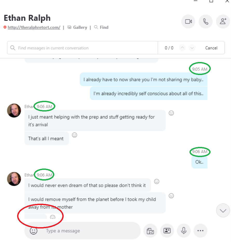The height and width of the screenshot is (242, 231).
Task: Jump to latest messages with down chevron
Action: click(223, 210)
